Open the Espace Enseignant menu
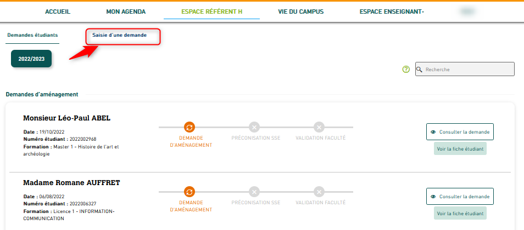The image size is (524, 230). pos(392,11)
